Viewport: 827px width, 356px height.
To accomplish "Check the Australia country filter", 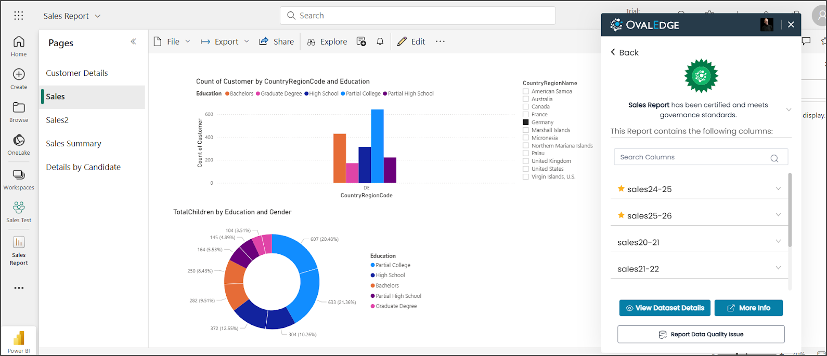I will coord(526,99).
